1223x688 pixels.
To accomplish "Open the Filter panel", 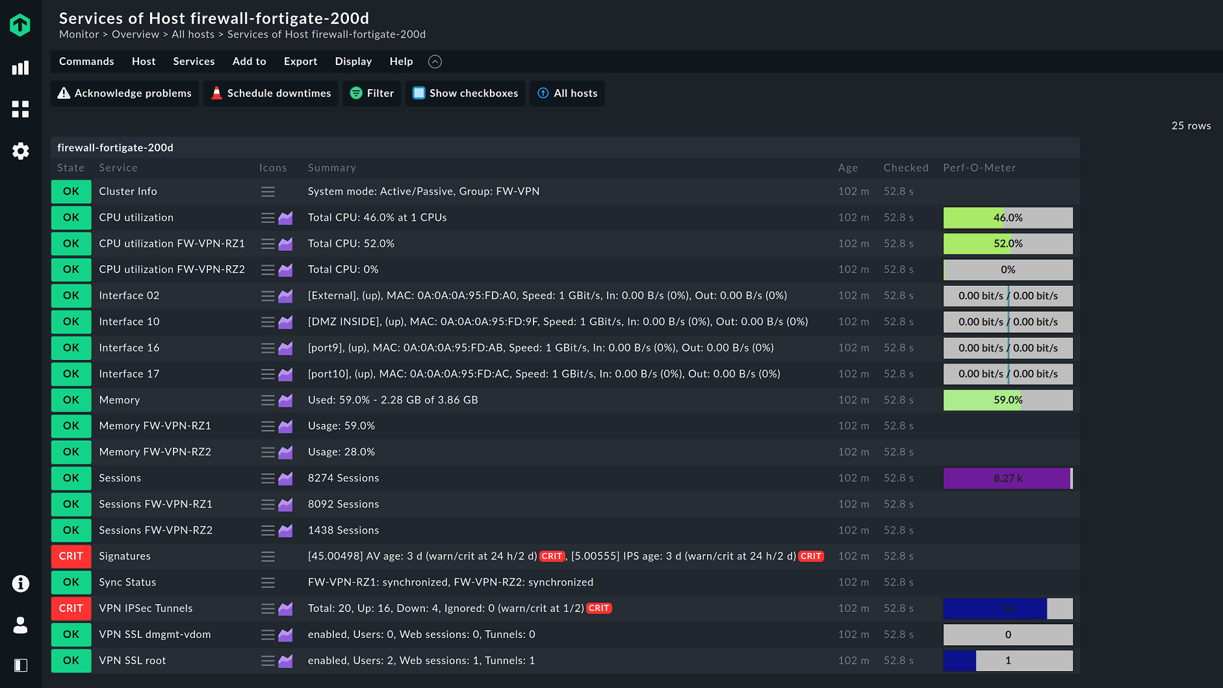I will [x=372, y=93].
